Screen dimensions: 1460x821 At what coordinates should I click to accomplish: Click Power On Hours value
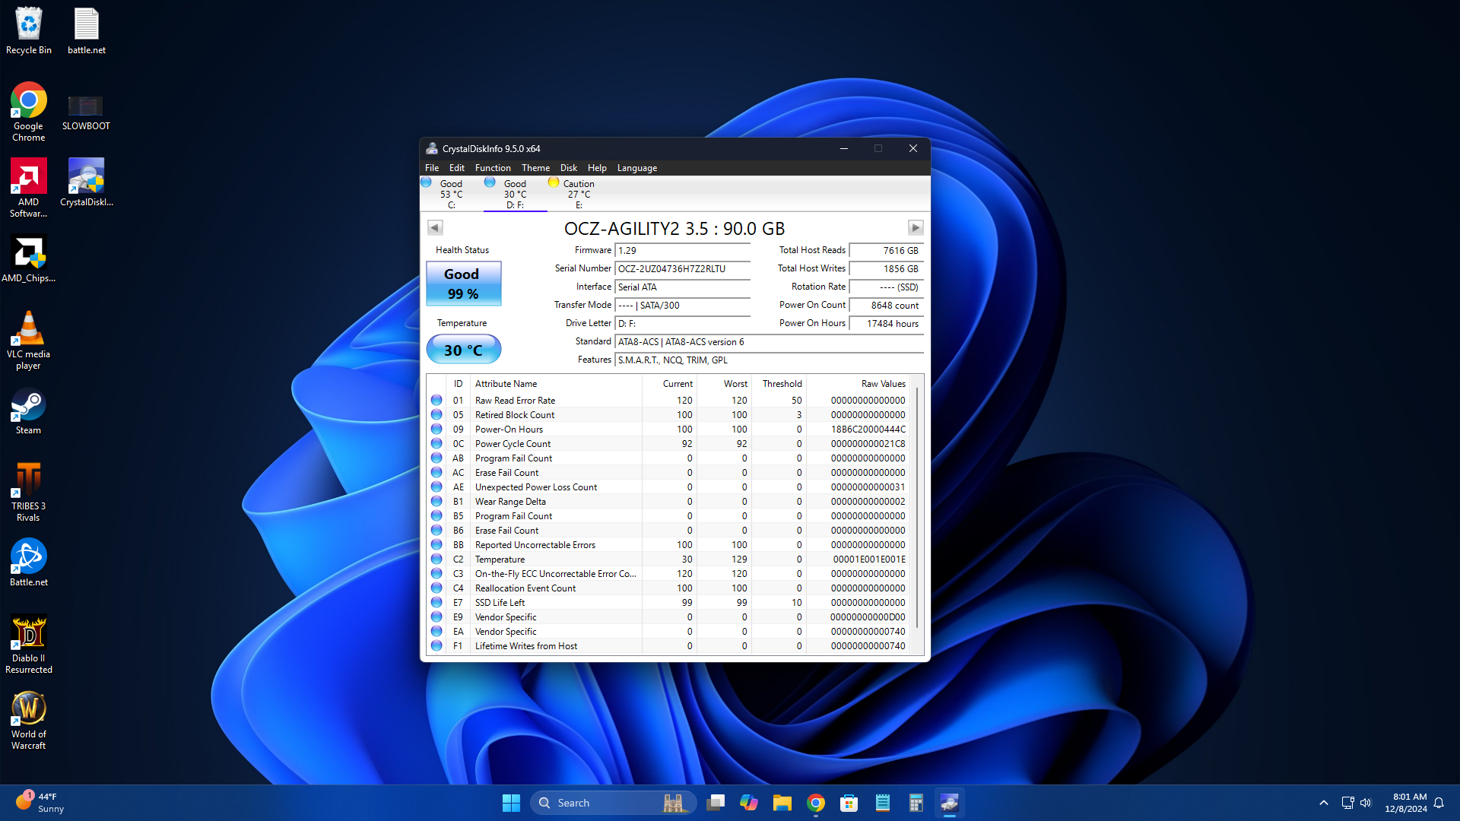pyautogui.click(x=886, y=324)
